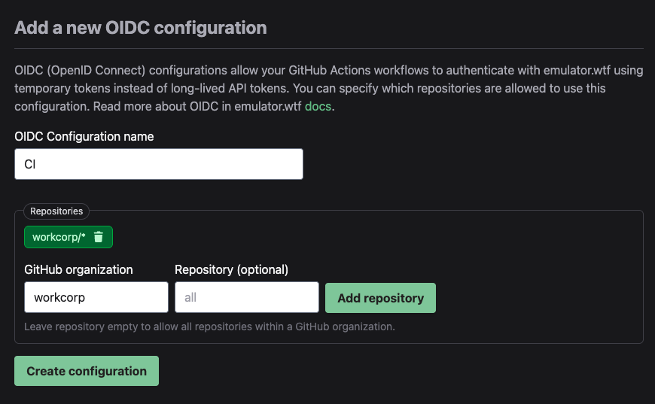Select the green workcorp/* repository tag

pyautogui.click(x=59, y=237)
